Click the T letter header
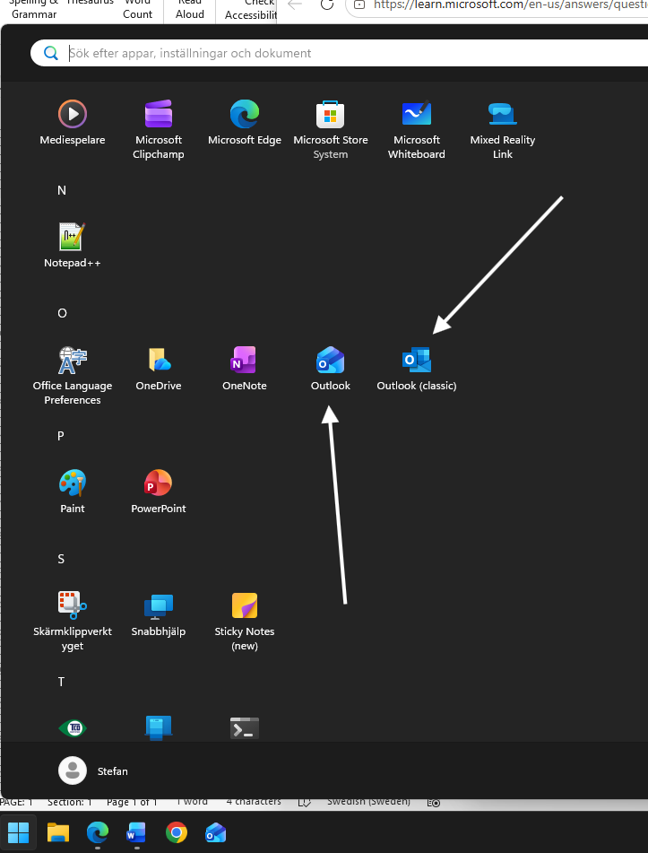648x853 pixels. pos(61,683)
